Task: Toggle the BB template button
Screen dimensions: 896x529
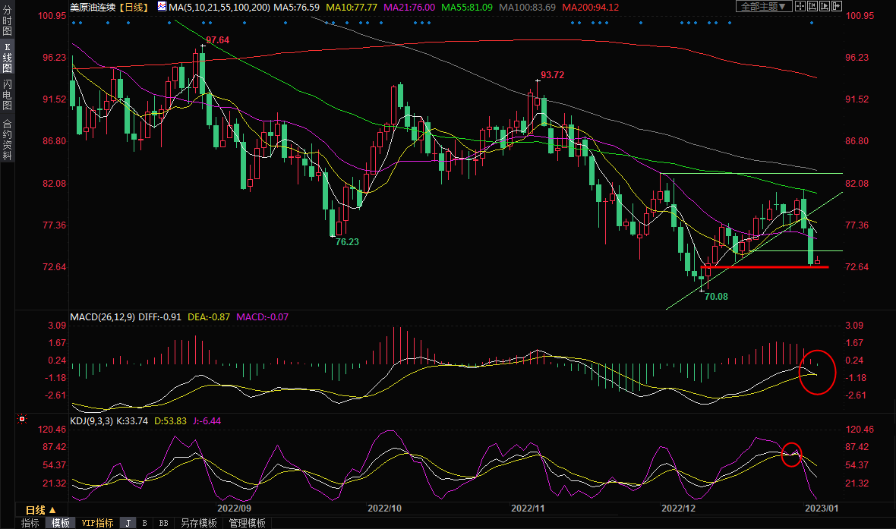Action: coord(163,523)
